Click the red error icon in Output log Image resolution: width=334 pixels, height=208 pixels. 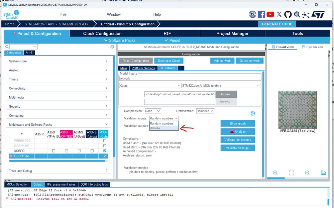7,198
